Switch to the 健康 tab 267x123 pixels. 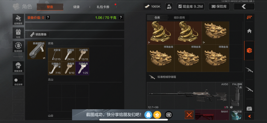76,7
